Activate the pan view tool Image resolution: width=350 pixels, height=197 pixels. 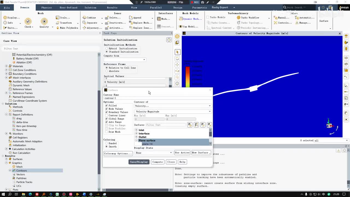click(x=177, y=65)
